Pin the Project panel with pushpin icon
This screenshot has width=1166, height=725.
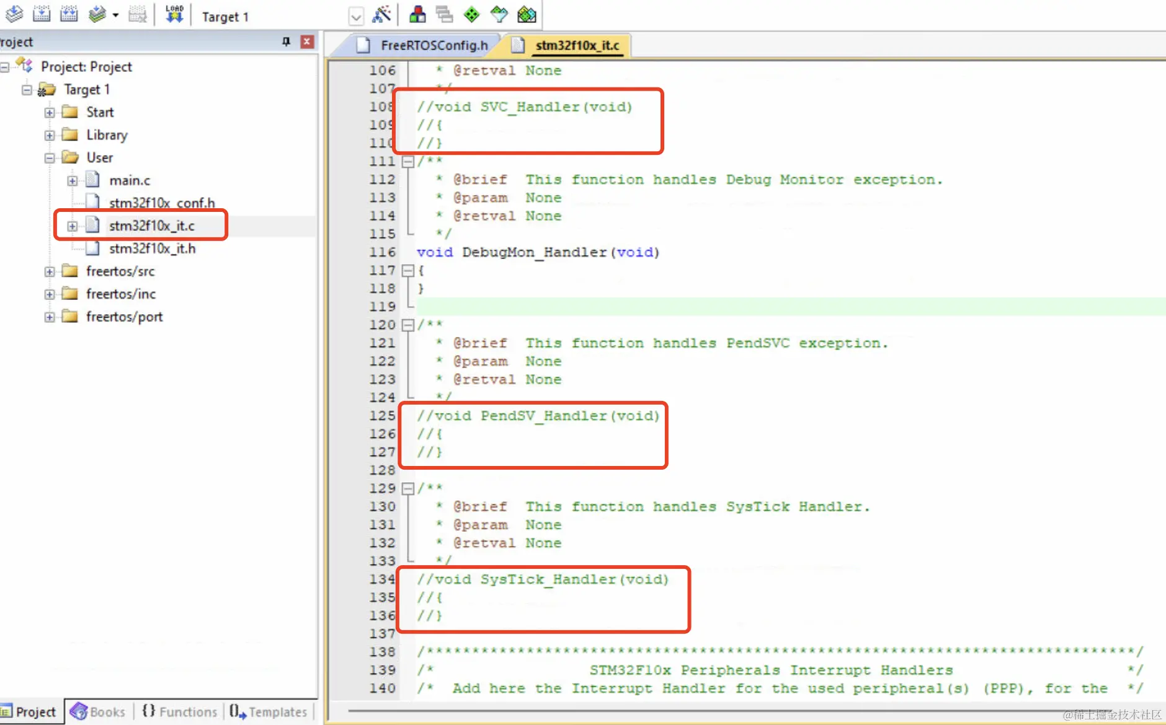(286, 42)
